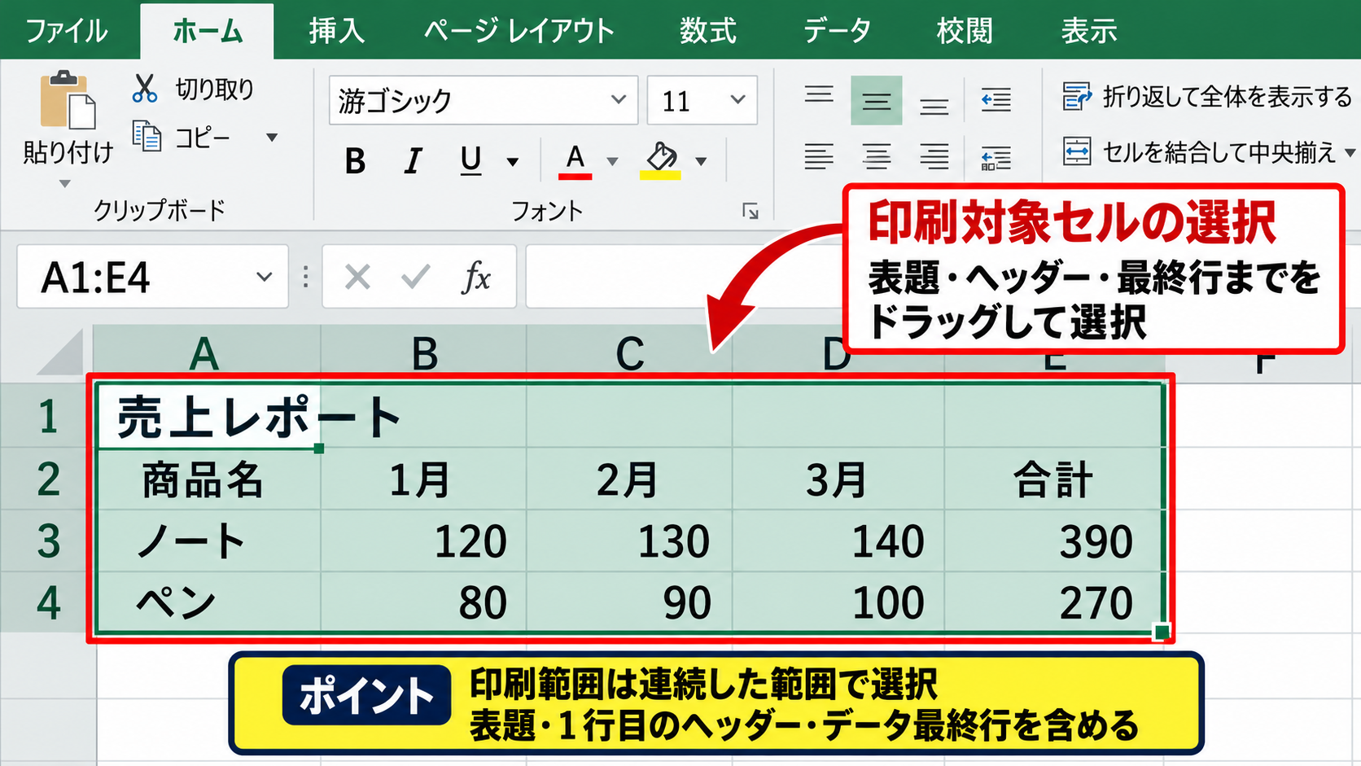Expand the copy options arrow

[272, 137]
